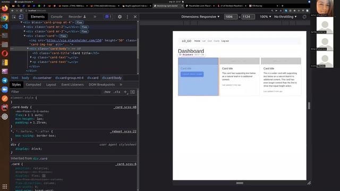Open the No throttling dropdown
Screen dimensions: 340x191
tap(285, 16)
